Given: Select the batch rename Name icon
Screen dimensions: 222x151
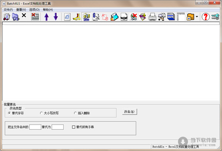Looking at the screenshot, I should pos(86,17).
